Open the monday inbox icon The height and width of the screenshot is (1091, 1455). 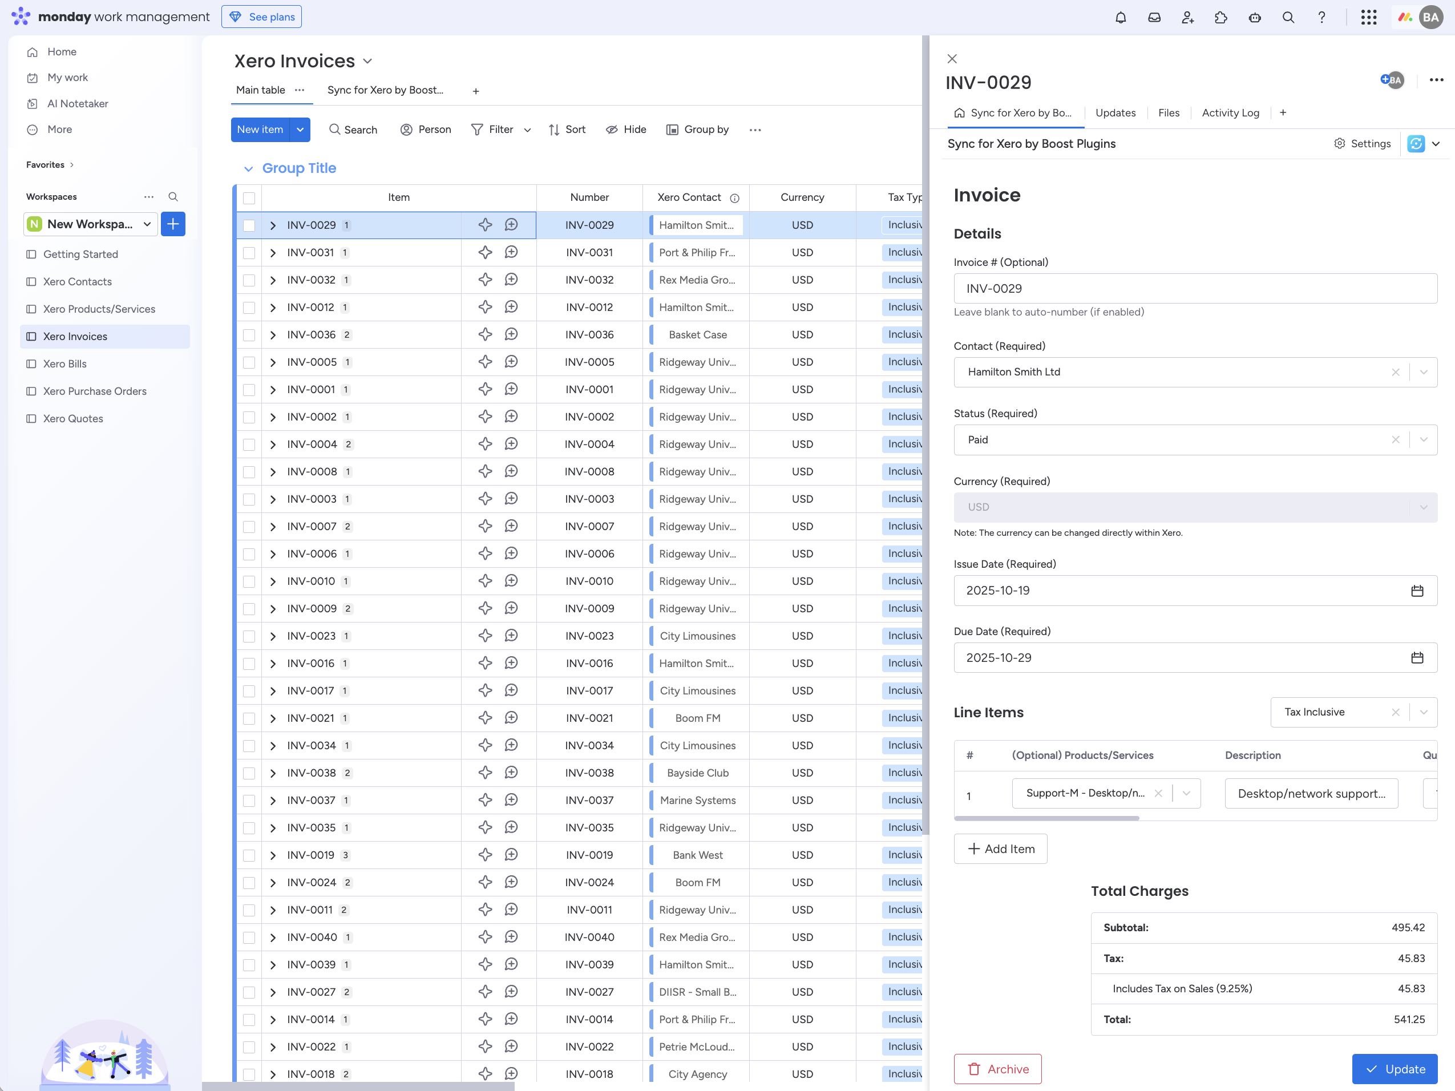coord(1154,17)
